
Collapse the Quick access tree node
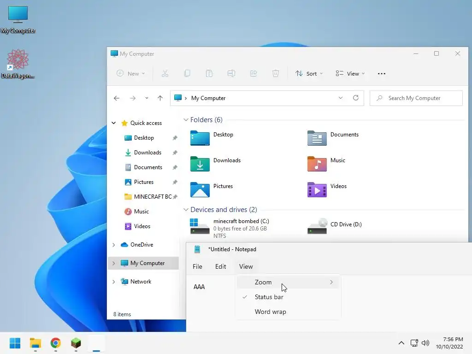114,123
